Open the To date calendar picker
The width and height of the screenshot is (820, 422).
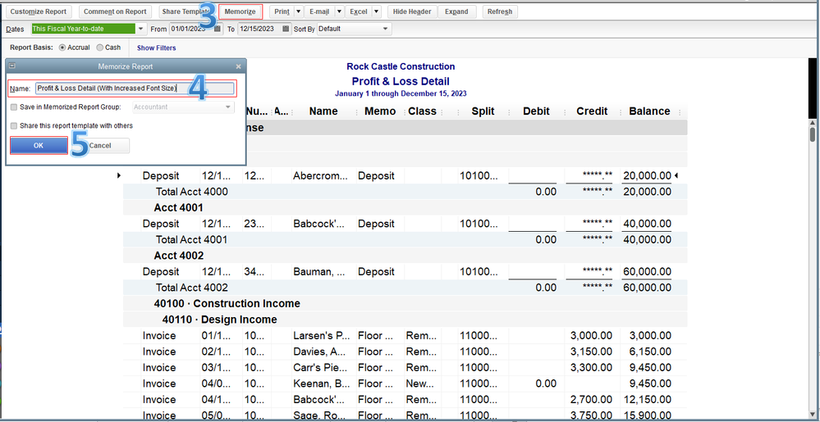pos(285,29)
